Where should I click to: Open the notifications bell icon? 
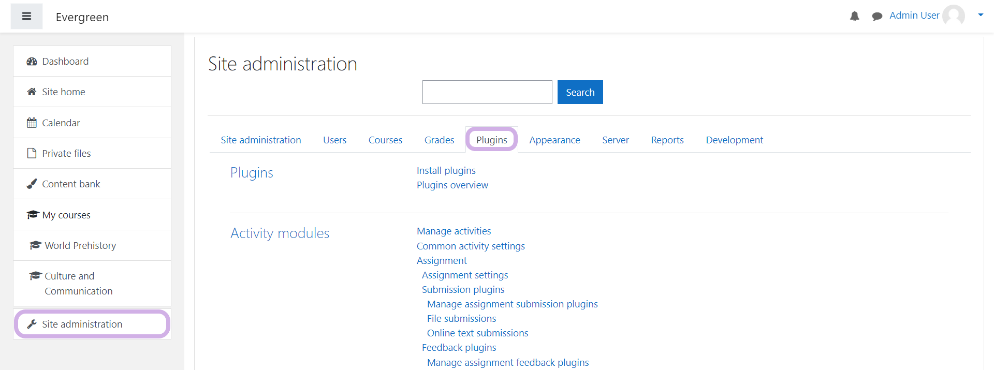pos(854,17)
